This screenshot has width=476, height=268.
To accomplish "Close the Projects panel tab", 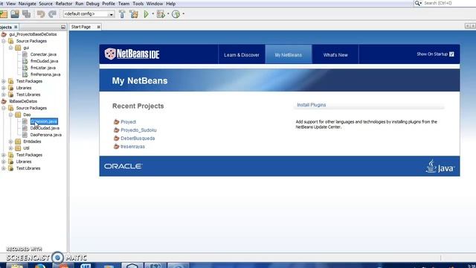I will pos(16,27).
